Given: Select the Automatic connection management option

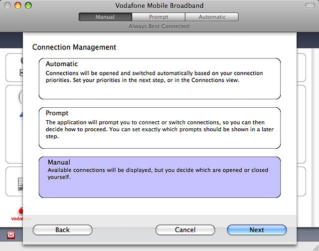Looking at the screenshot, I should pyautogui.click(x=159, y=78).
